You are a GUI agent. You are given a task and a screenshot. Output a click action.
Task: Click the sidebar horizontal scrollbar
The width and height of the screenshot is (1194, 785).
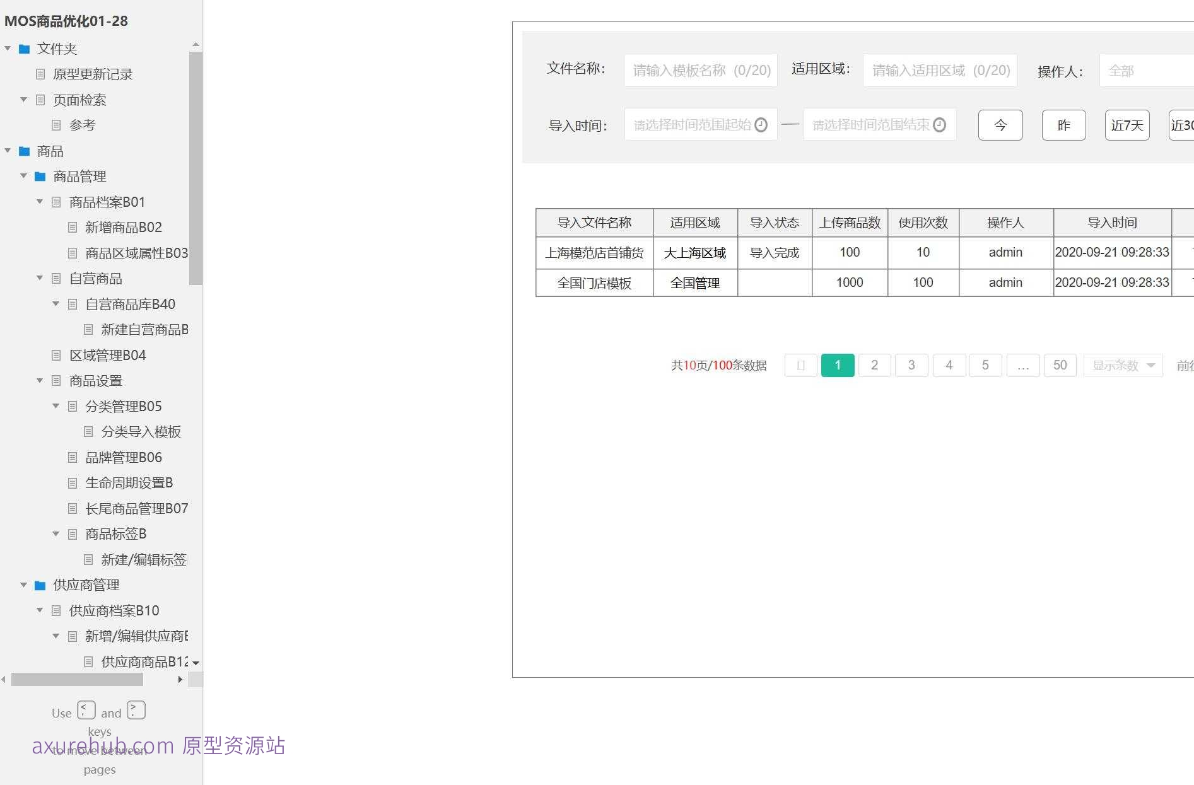click(x=76, y=680)
